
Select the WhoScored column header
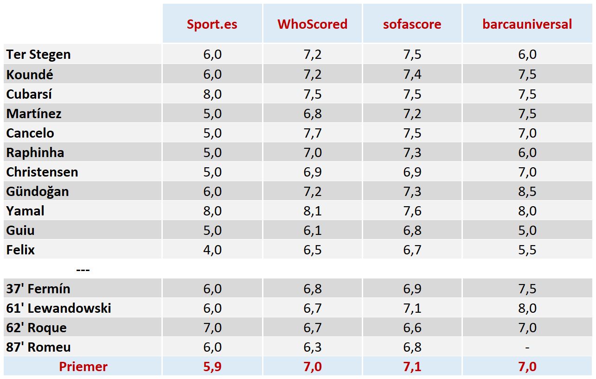[312, 24]
